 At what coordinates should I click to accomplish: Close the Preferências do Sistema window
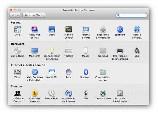pos(11,10)
